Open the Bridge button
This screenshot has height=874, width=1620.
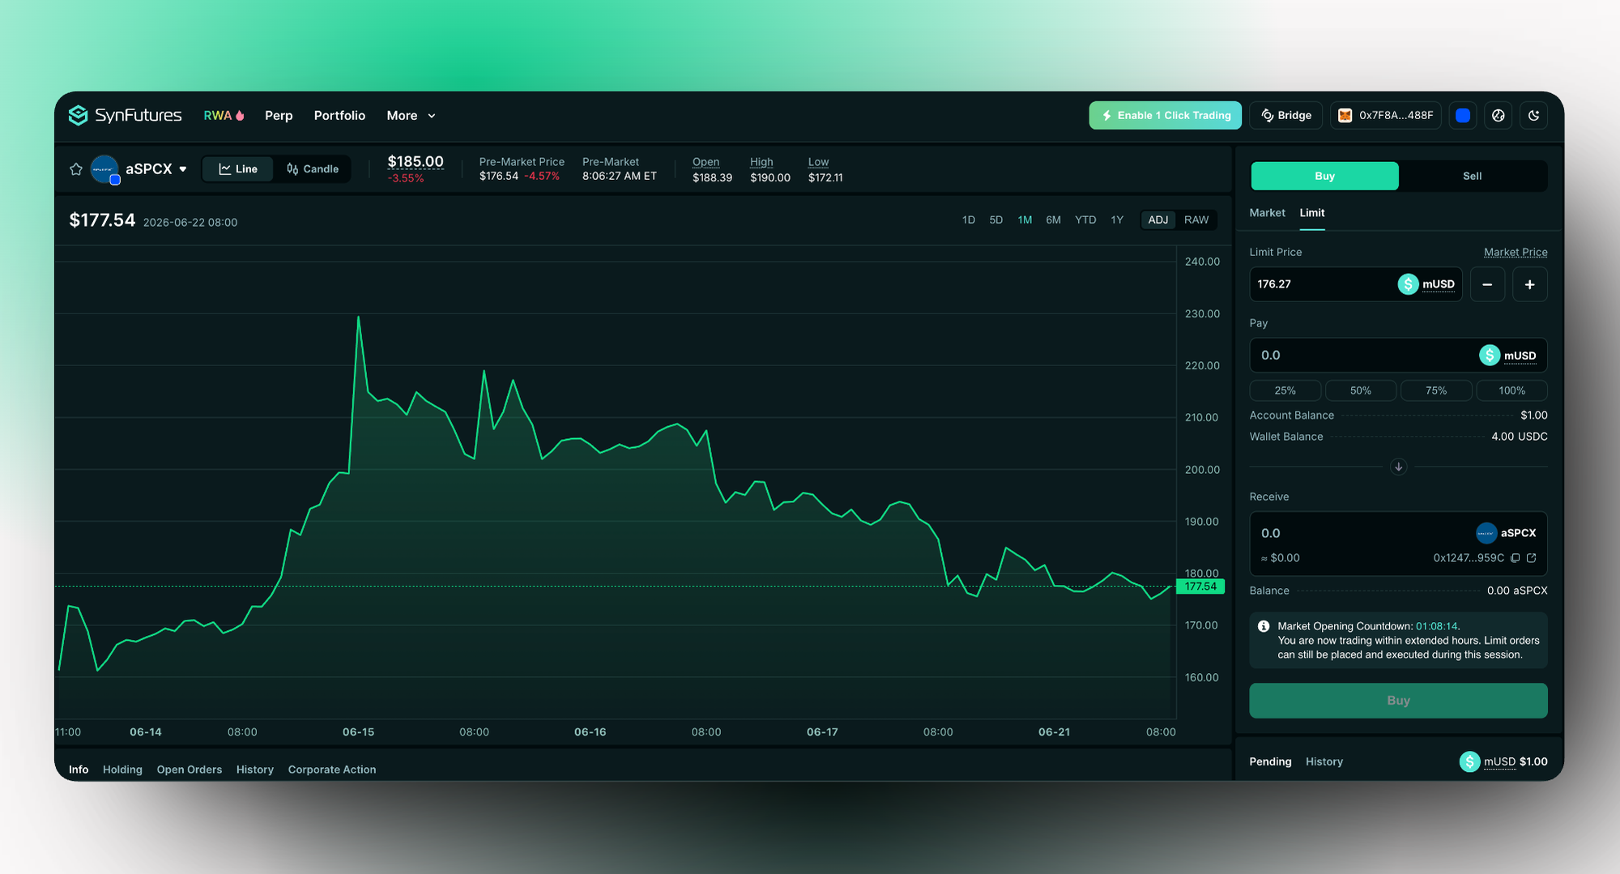pos(1286,116)
